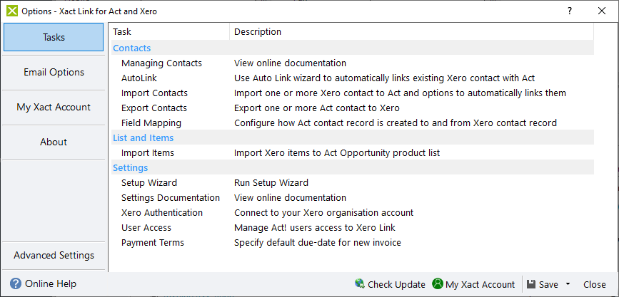The image size is (619, 297).
Task: Click 'Run Setup Wizard' description text
Action: click(x=271, y=183)
